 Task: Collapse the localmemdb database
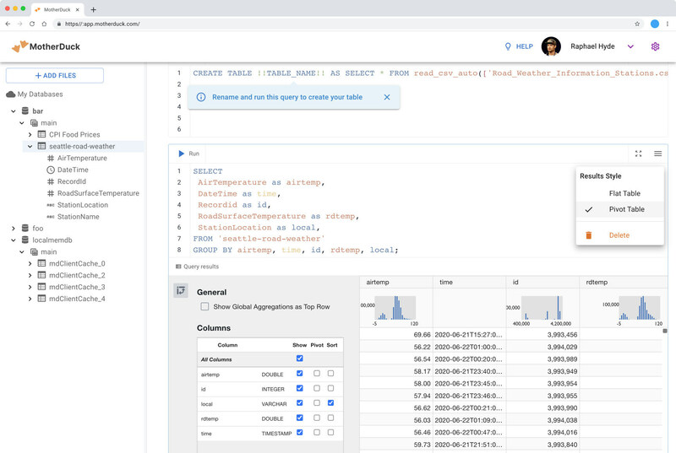click(14, 240)
